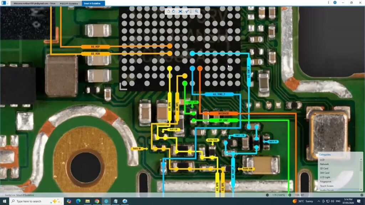Click the R6814-0R resistor label
This screenshot has height=205, width=365.
pyautogui.click(x=137, y=148)
